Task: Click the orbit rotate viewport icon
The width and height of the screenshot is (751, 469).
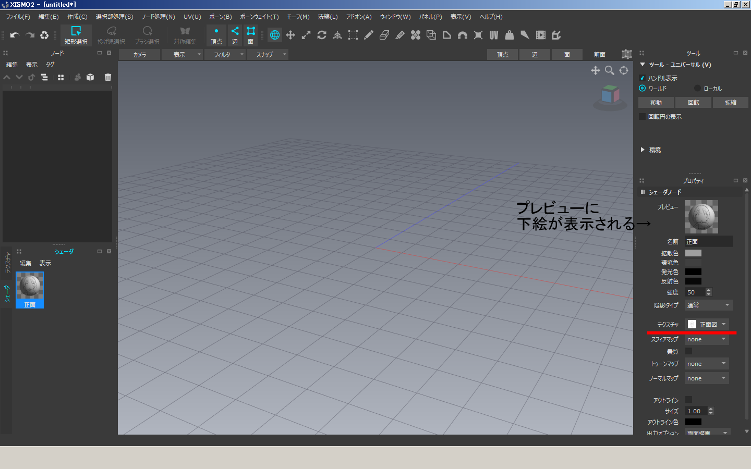Action: click(x=624, y=70)
